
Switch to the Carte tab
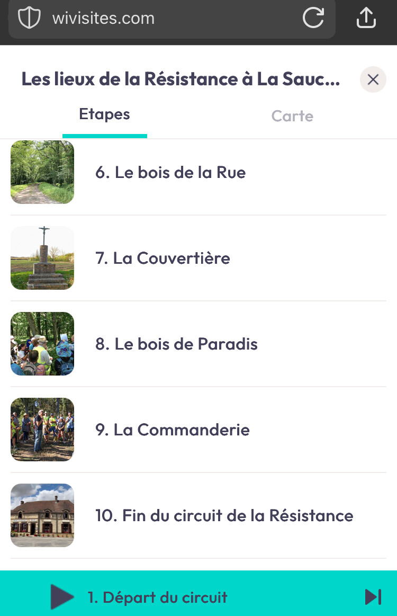click(292, 116)
